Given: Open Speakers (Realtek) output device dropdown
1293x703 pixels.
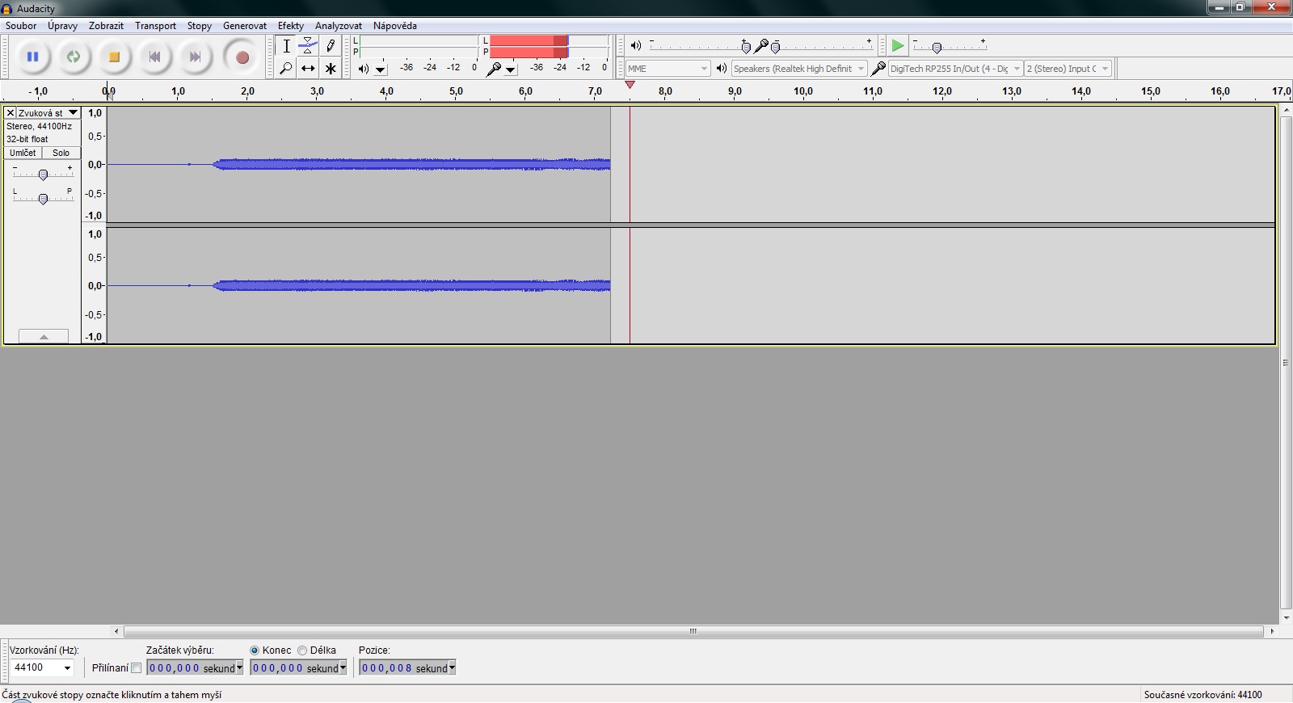Looking at the screenshot, I should click(799, 69).
